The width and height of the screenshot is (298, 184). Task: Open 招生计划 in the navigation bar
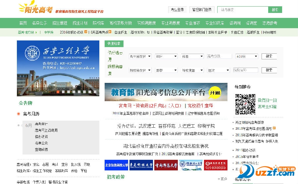click(x=80, y=23)
